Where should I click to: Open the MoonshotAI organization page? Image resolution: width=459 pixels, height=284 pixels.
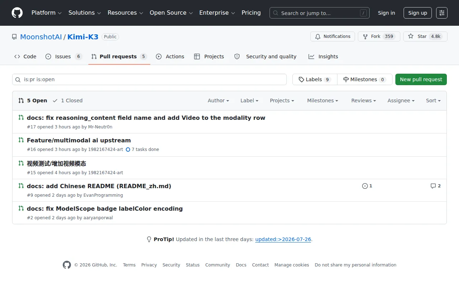pos(41,37)
